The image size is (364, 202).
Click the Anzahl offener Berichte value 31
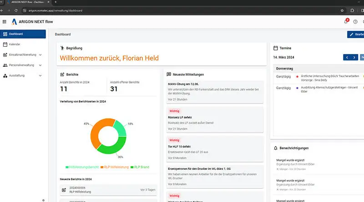coord(114,89)
